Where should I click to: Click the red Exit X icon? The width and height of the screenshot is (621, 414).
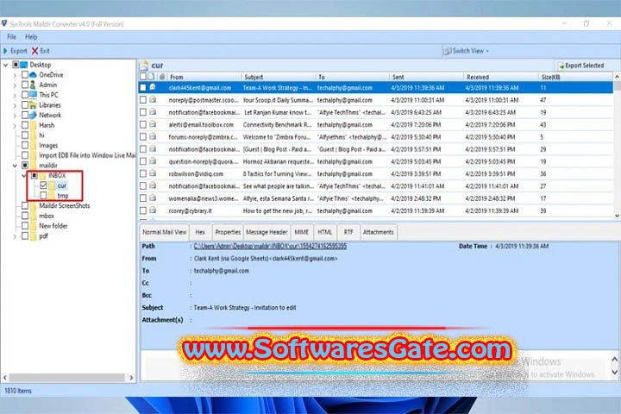[34, 51]
